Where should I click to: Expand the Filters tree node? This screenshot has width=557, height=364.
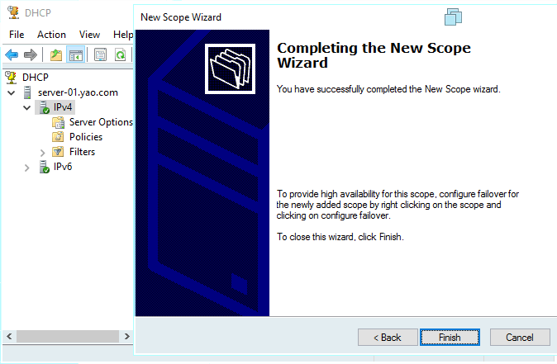(x=43, y=153)
